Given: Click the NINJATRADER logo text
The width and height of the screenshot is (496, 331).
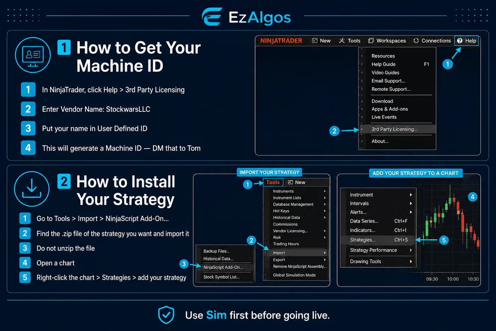Looking at the screenshot, I should [281, 41].
